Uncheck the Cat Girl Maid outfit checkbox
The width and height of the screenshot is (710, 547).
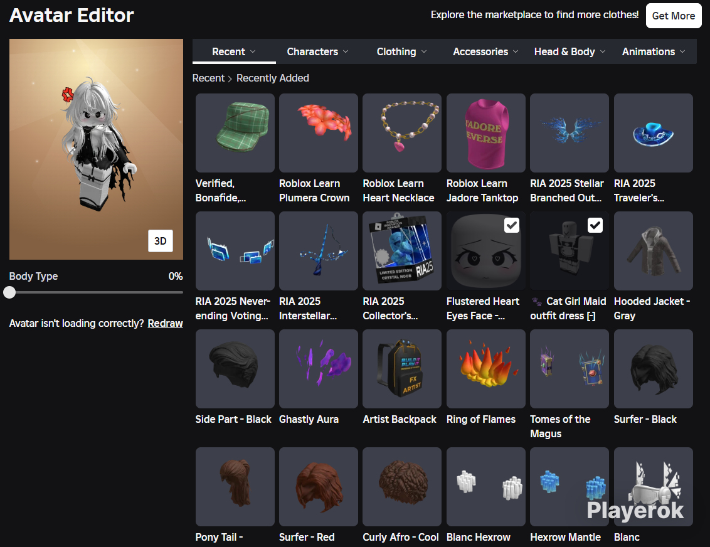pyautogui.click(x=595, y=225)
